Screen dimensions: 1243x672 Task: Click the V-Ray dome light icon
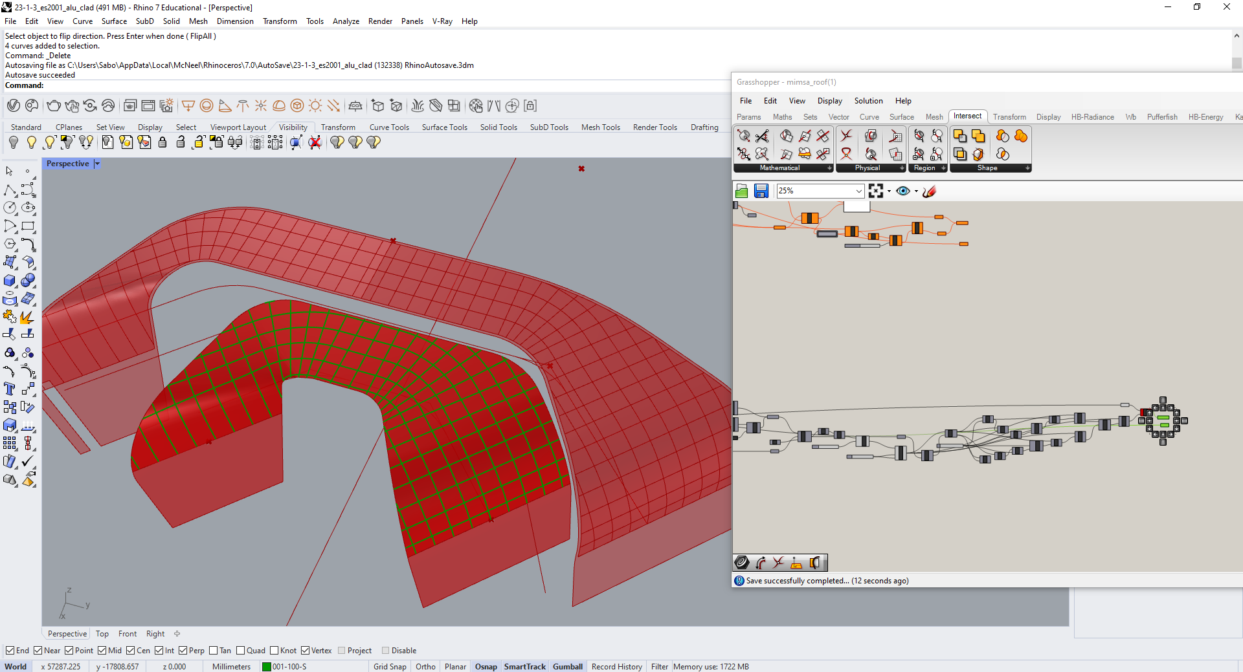click(279, 105)
